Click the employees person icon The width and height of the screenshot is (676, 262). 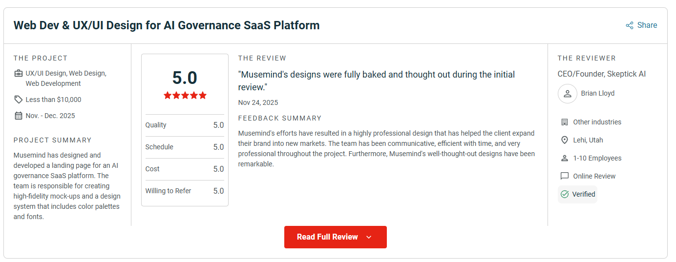565,158
